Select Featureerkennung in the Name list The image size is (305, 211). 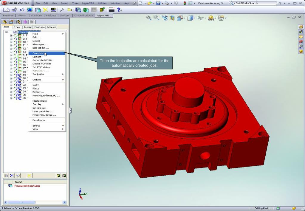tap(27, 186)
